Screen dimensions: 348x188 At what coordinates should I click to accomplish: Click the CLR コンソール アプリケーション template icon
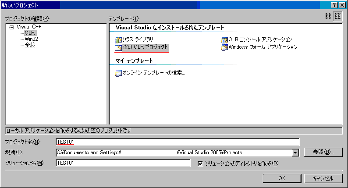[x=224, y=40]
